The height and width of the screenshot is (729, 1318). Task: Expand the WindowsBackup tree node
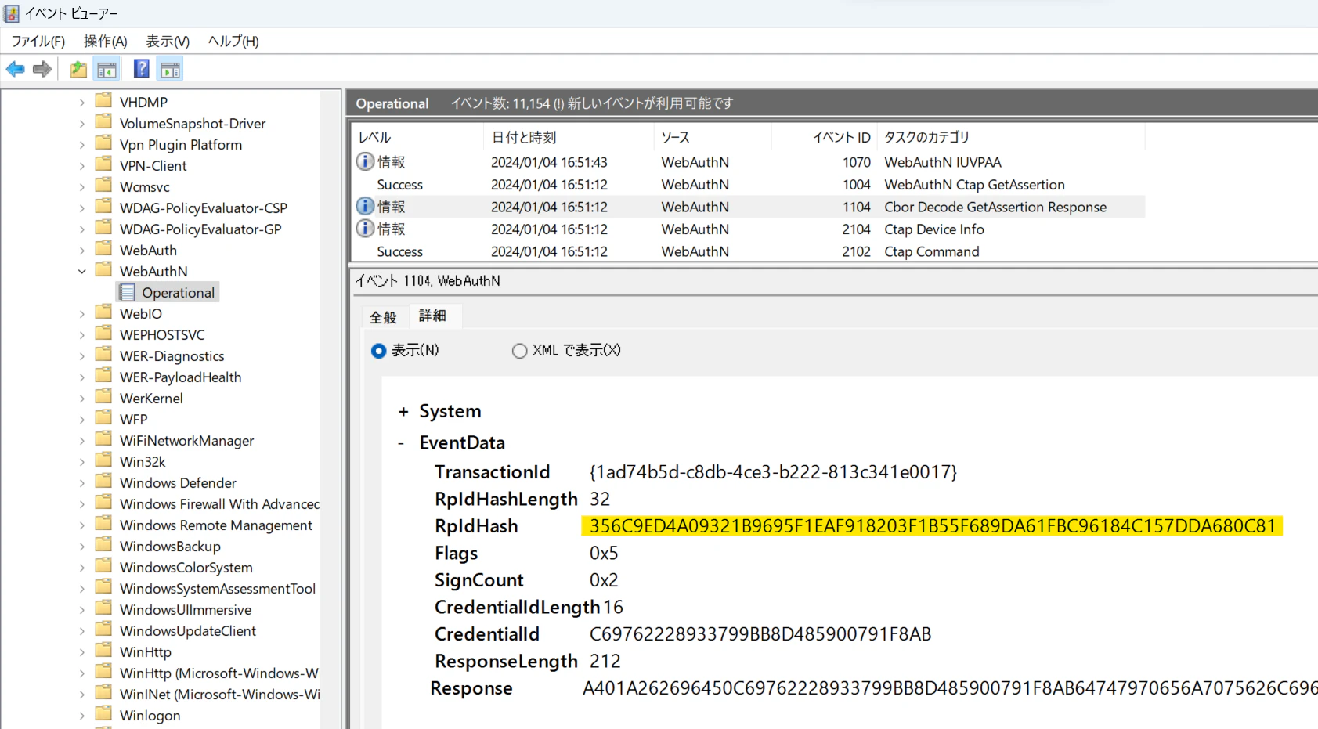82,547
